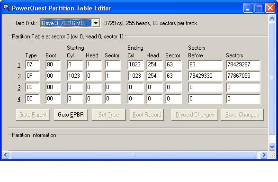Click horizontal scrollbar right arrow
This screenshot has height=182, width=278.
point(264,155)
